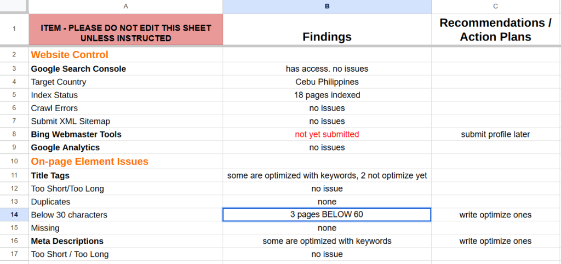
Task: Click the select-all corner box
Action: 14,7
